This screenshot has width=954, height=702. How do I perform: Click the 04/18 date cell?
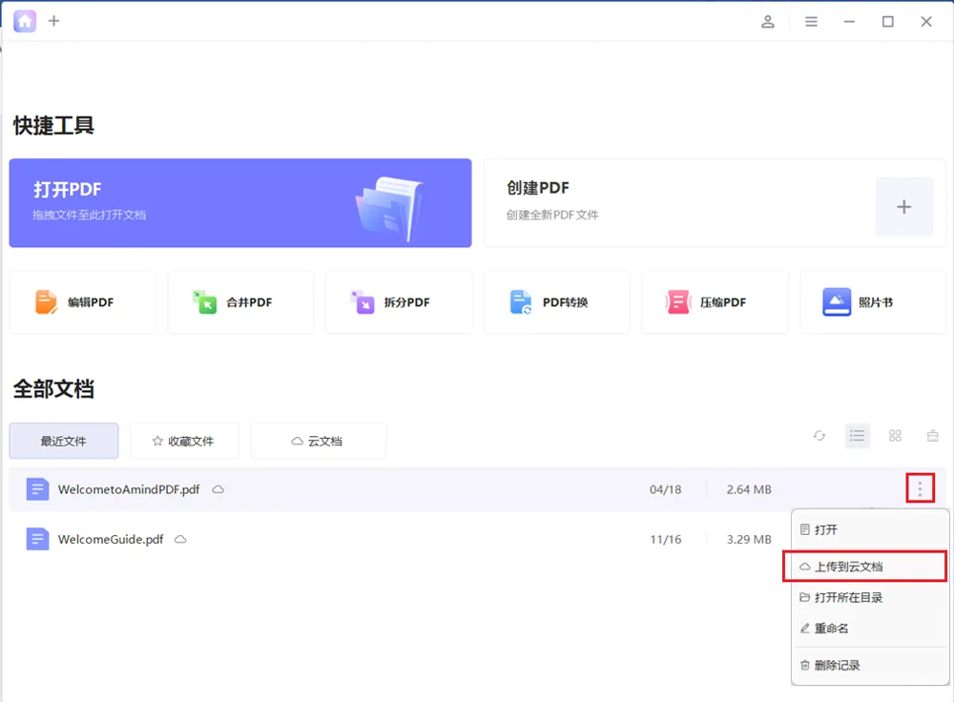pyautogui.click(x=666, y=489)
